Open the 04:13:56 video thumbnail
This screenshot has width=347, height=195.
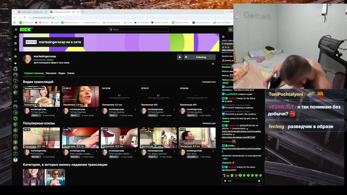coord(119,96)
